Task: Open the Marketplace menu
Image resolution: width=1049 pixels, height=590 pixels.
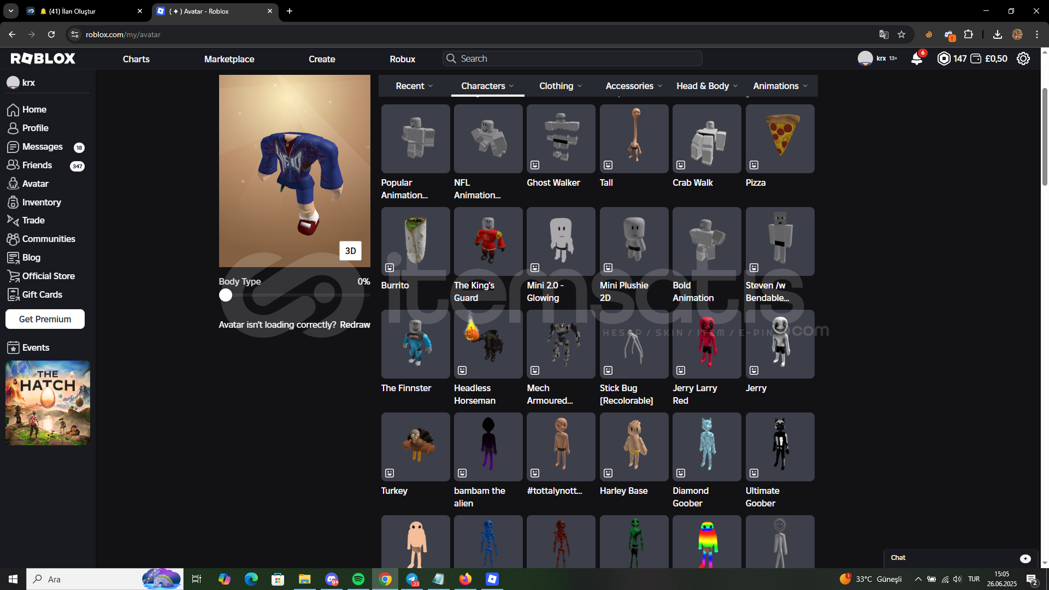Action: pyautogui.click(x=229, y=59)
